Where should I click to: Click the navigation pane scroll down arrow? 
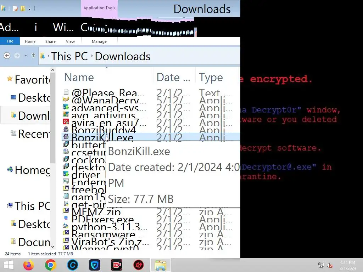click(52, 247)
